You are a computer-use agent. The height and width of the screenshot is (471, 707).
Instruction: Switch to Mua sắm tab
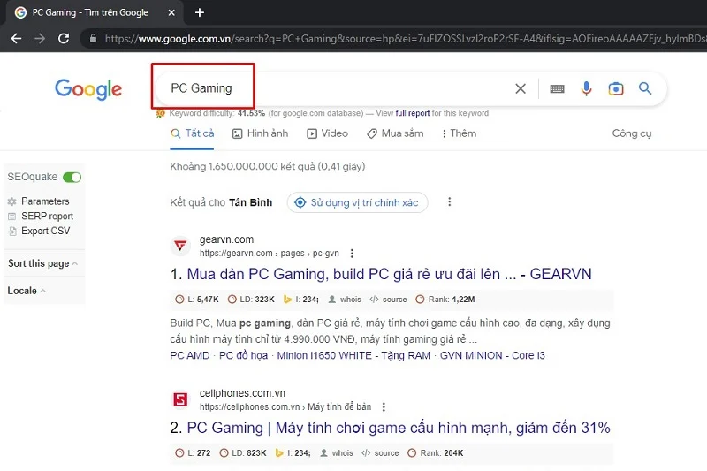point(395,133)
